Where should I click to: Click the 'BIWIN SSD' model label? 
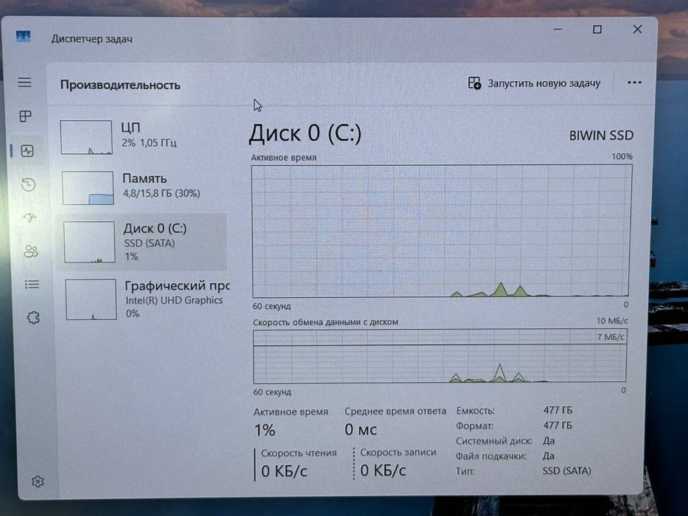tap(601, 136)
